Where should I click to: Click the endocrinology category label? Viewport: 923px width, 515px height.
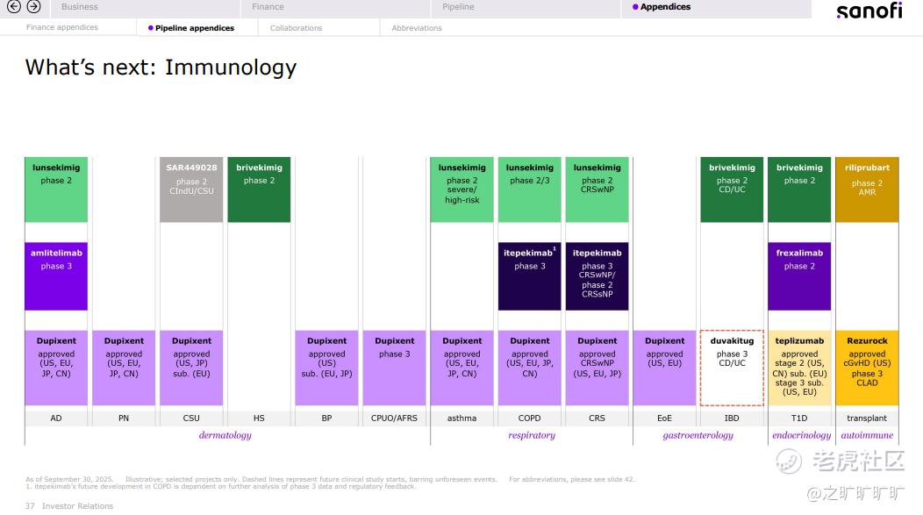[x=801, y=435]
